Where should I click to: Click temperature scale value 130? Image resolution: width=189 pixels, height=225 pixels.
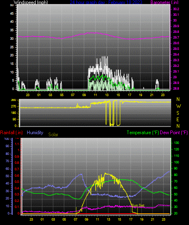(x=176, y=143)
